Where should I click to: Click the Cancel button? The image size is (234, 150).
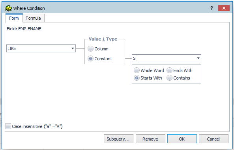tap(213, 139)
